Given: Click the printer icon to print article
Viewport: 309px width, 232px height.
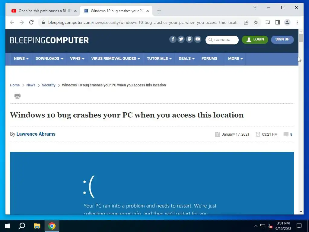Looking at the screenshot, I should [17, 96].
